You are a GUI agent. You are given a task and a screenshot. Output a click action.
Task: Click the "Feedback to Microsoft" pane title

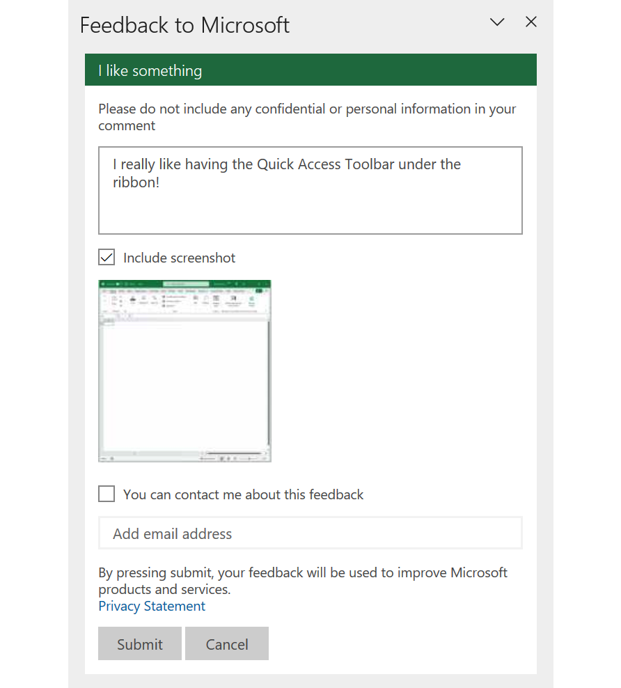[184, 25]
